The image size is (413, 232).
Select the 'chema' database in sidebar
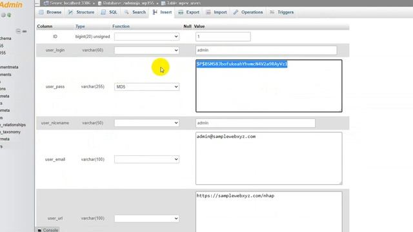pyautogui.click(x=6, y=39)
